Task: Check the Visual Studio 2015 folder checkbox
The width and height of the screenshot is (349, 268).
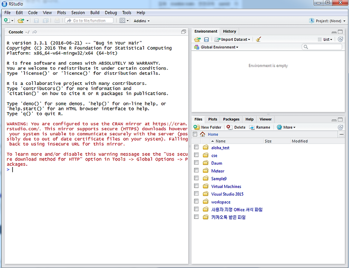Action: pos(196,194)
